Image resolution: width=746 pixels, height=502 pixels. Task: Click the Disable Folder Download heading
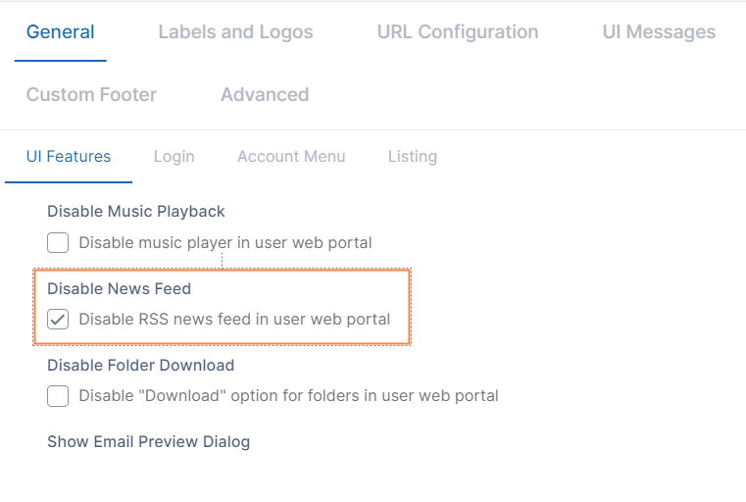141,366
